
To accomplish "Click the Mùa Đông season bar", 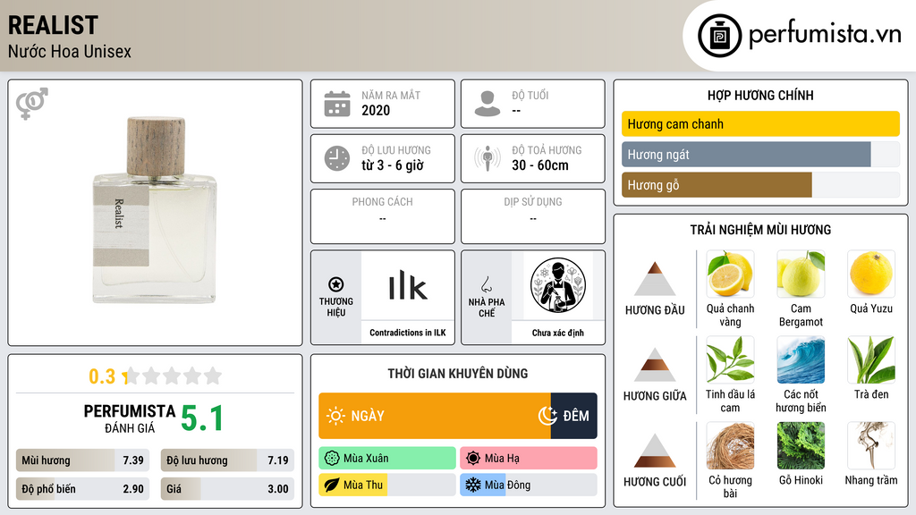I will [529, 485].
